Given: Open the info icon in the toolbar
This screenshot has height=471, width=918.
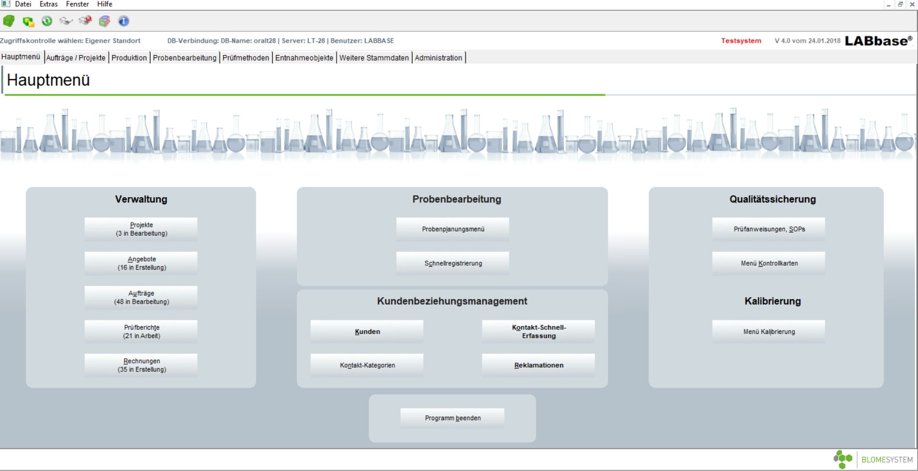Looking at the screenshot, I should click(x=123, y=21).
